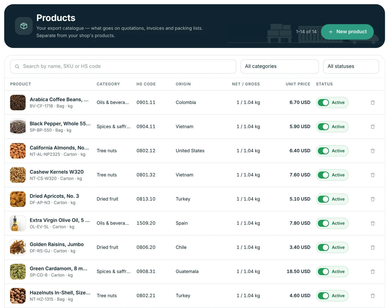Viewport: 392px width, 308px height.
Task: Delete the California Almonds product
Action: [373, 151]
